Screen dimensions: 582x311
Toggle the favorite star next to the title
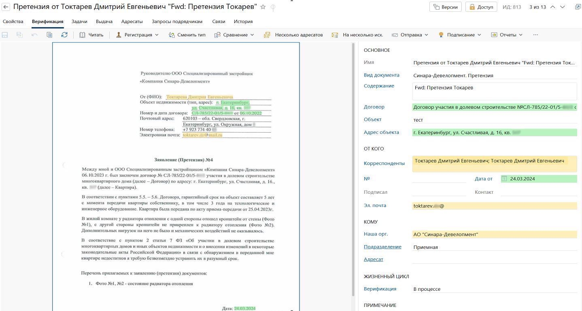coord(263,7)
